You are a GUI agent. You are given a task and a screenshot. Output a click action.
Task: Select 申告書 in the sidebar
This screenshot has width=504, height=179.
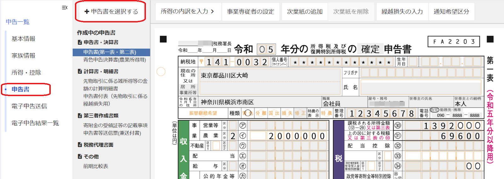point(20,89)
